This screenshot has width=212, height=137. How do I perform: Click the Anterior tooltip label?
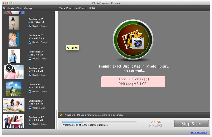pyautogui.click(x=72, y=47)
